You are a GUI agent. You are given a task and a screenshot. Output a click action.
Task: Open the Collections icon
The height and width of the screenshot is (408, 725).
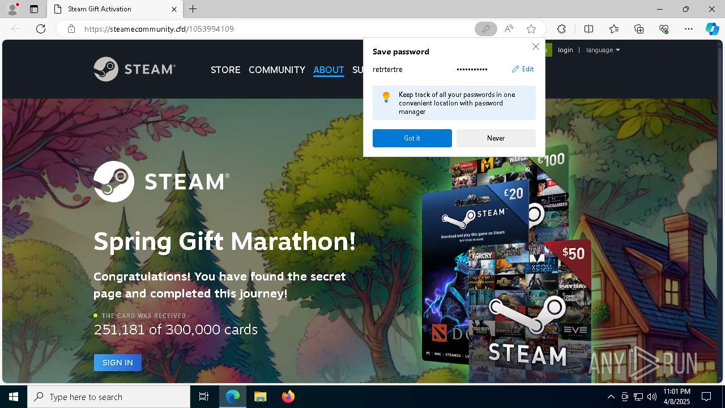[639, 29]
